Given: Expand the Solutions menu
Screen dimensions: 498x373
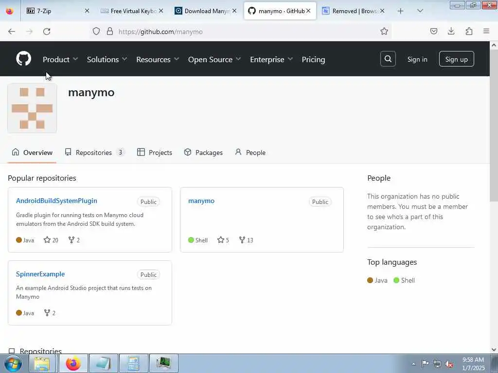Looking at the screenshot, I should pos(107,59).
